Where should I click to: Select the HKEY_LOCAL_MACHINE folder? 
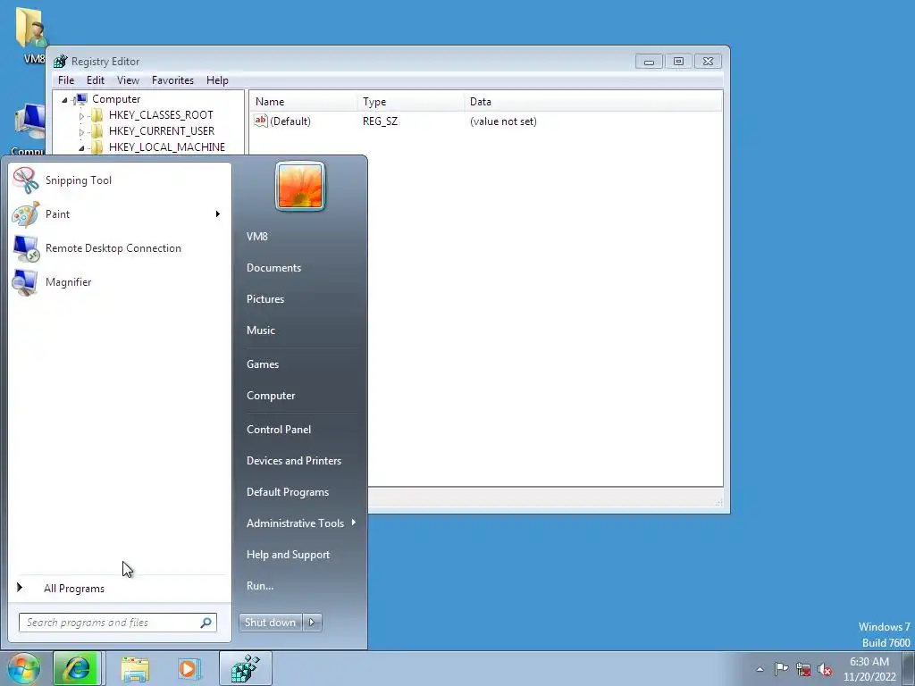point(167,147)
